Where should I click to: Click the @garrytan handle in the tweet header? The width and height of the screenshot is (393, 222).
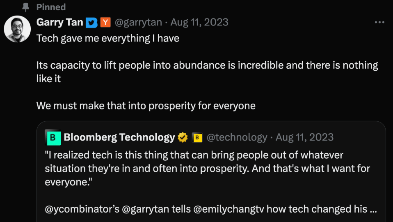click(x=138, y=22)
